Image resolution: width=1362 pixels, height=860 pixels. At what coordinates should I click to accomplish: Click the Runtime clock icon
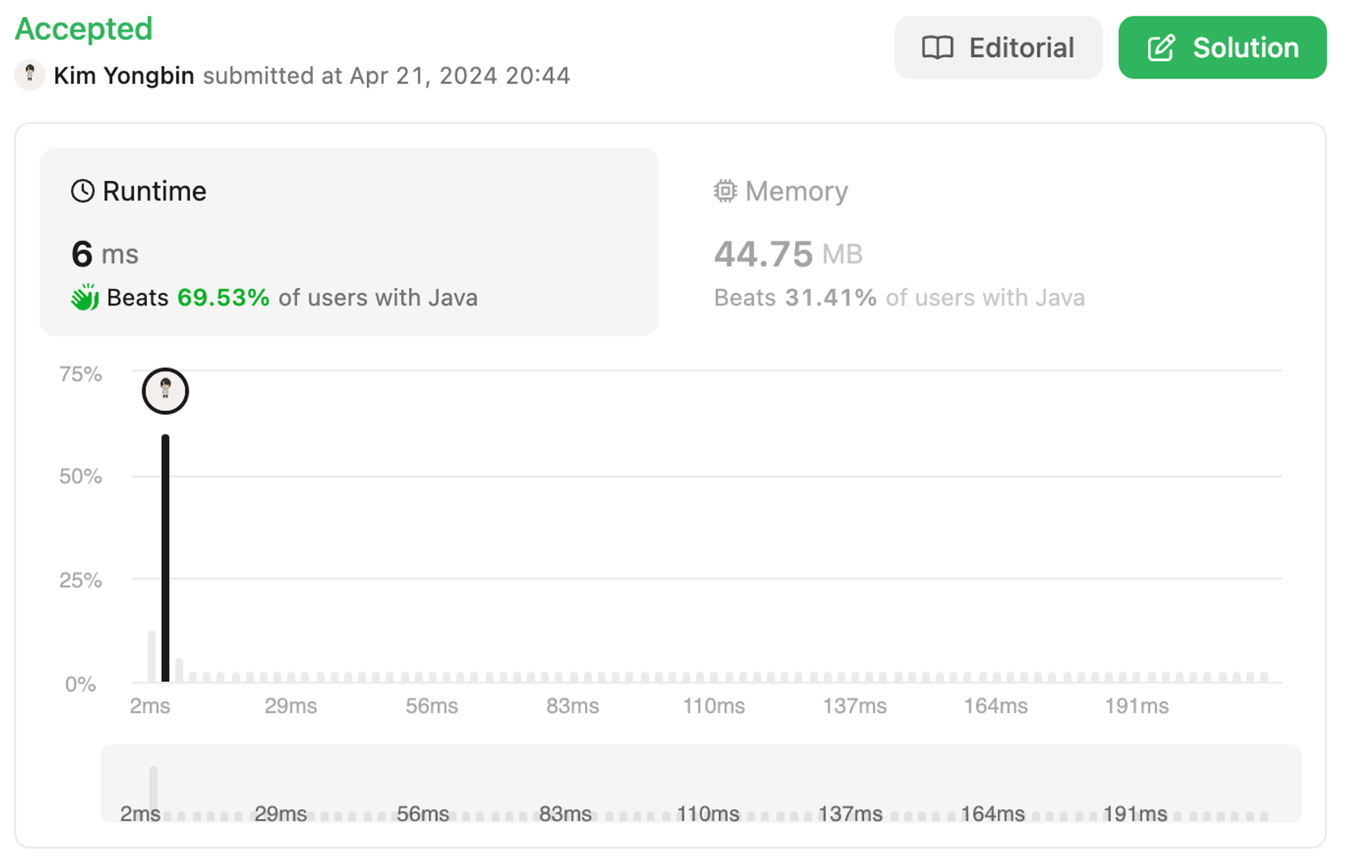82,191
